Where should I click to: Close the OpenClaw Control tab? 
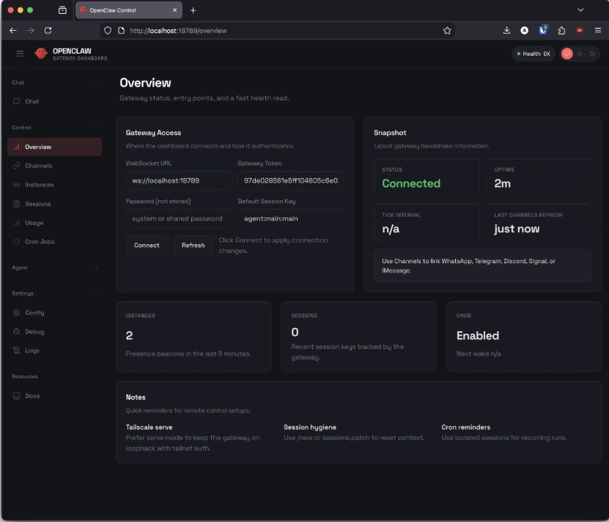click(x=174, y=10)
